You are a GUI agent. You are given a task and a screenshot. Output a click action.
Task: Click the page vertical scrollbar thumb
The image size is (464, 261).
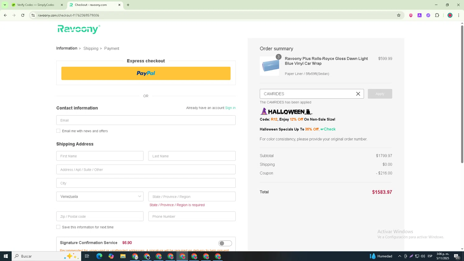(462, 94)
